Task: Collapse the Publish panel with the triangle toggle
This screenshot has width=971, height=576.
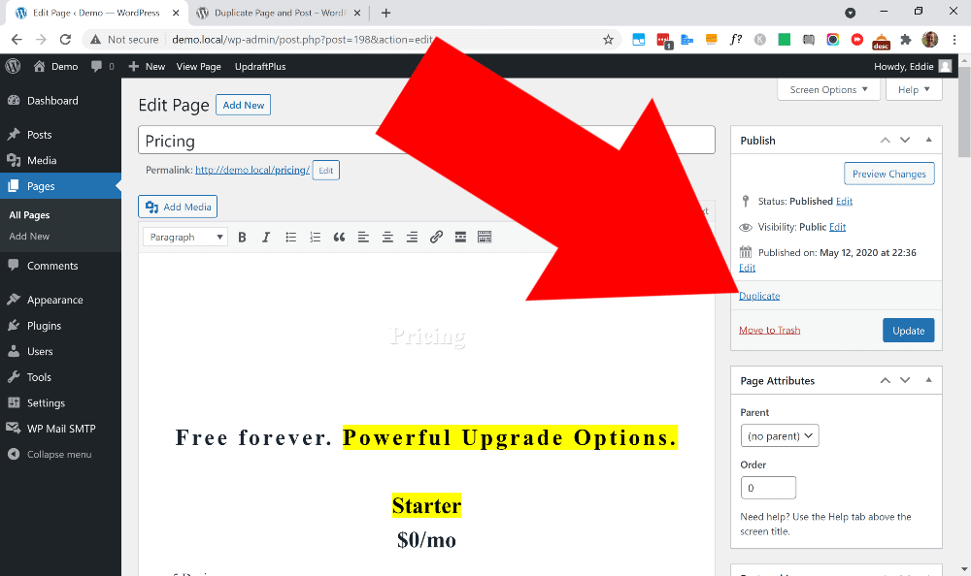Action: click(928, 140)
